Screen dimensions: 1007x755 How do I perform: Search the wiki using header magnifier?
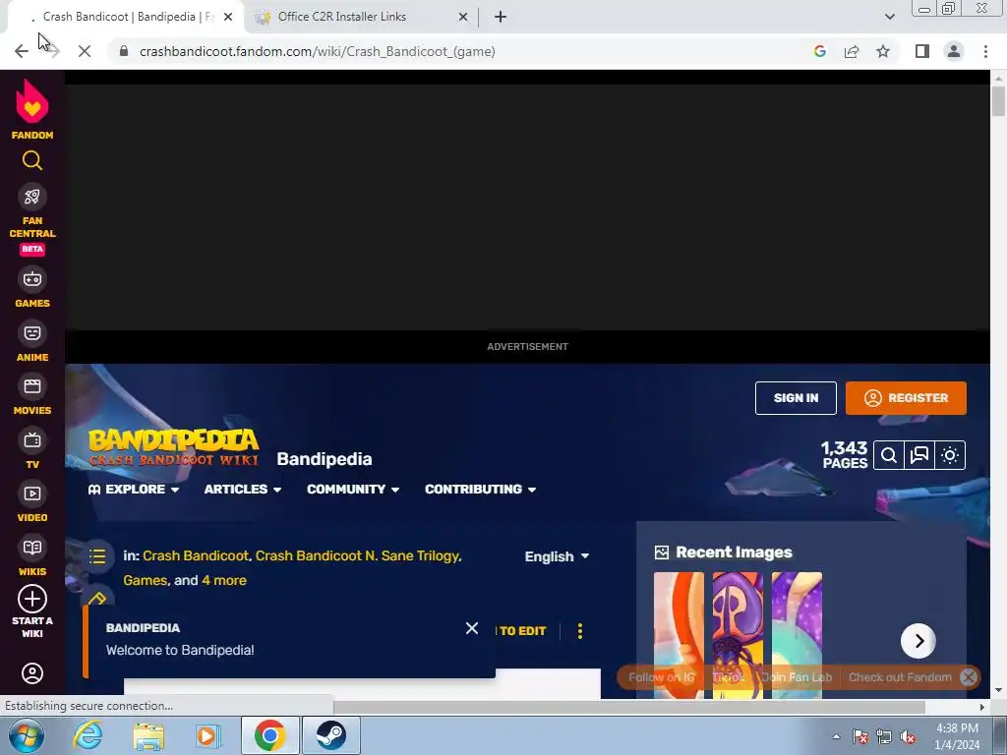[889, 455]
